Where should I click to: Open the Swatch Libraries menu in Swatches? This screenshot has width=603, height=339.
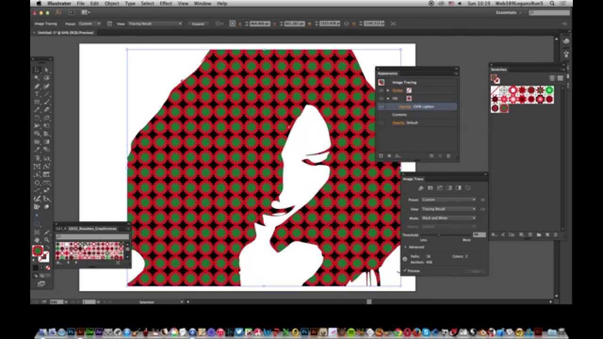[x=494, y=234]
